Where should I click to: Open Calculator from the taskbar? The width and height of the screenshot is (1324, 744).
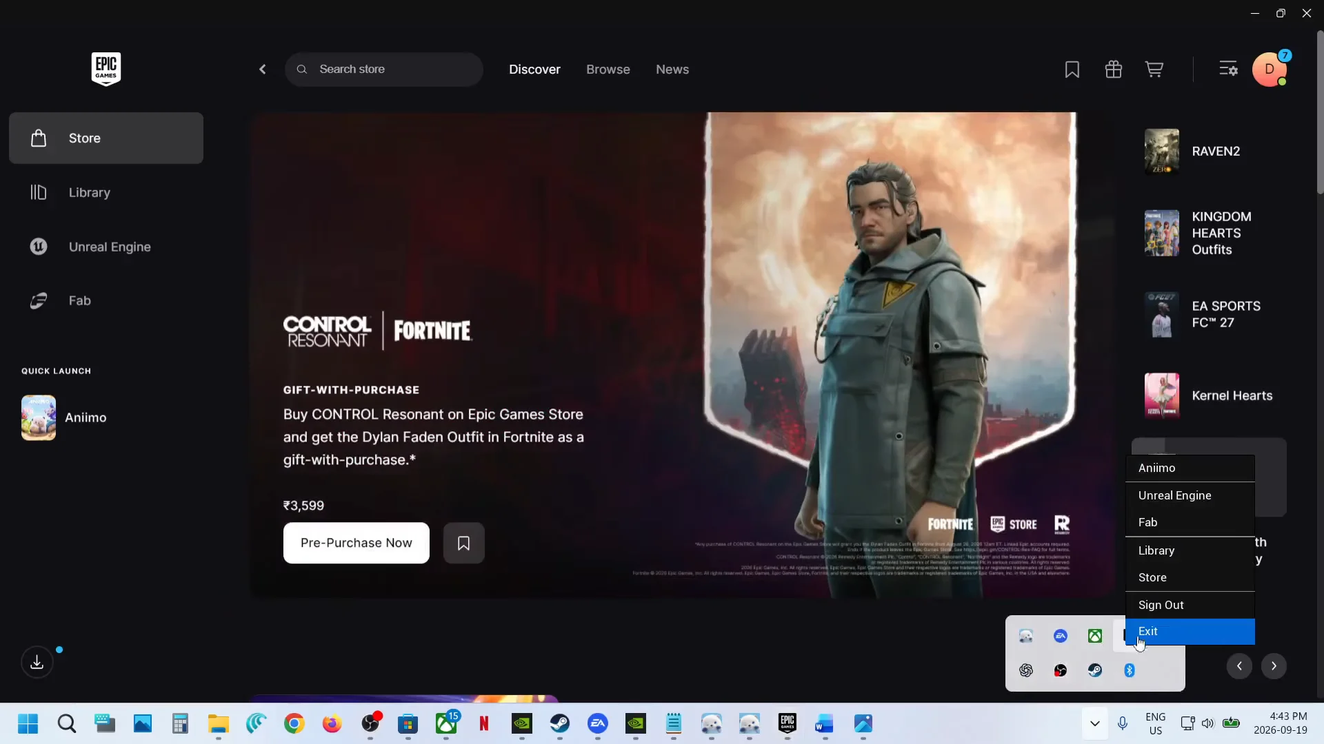[x=180, y=723]
